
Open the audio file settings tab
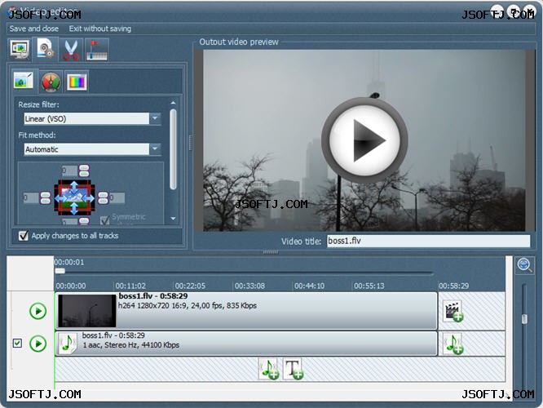pos(46,49)
